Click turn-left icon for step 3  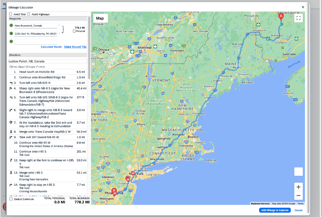tap(11, 83)
